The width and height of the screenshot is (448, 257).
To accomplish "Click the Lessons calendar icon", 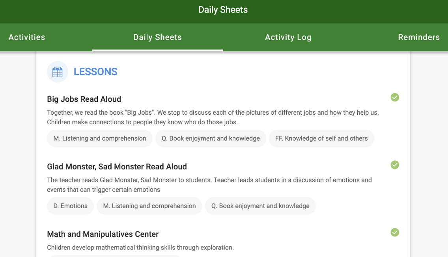I will 58,72.
